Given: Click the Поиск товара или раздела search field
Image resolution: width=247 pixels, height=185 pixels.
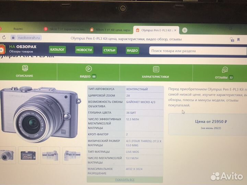Looking at the screenshot, I should [x=198, y=51].
